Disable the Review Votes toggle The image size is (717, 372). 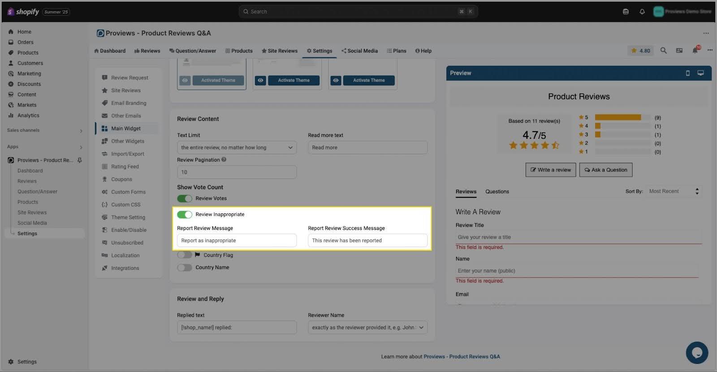tap(185, 198)
